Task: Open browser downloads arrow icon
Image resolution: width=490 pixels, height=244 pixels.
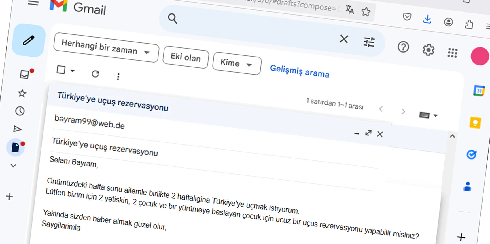Action: tap(427, 19)
